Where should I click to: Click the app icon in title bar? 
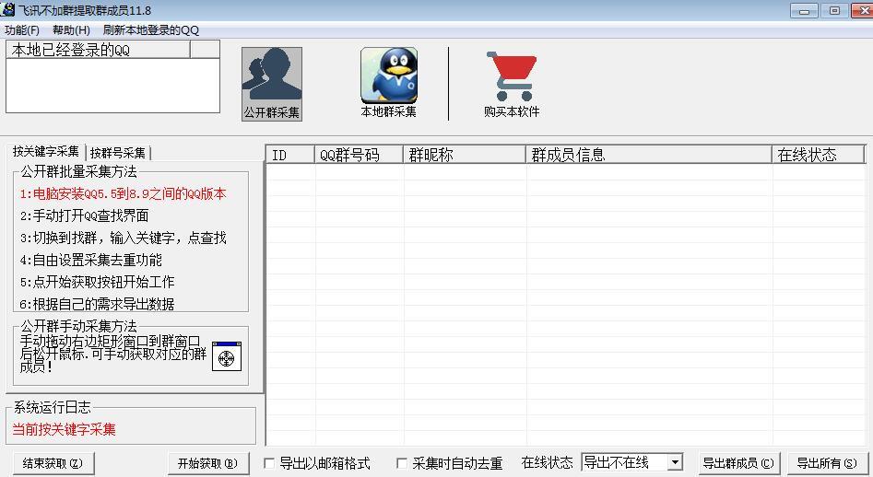click(x=7, y=9)
